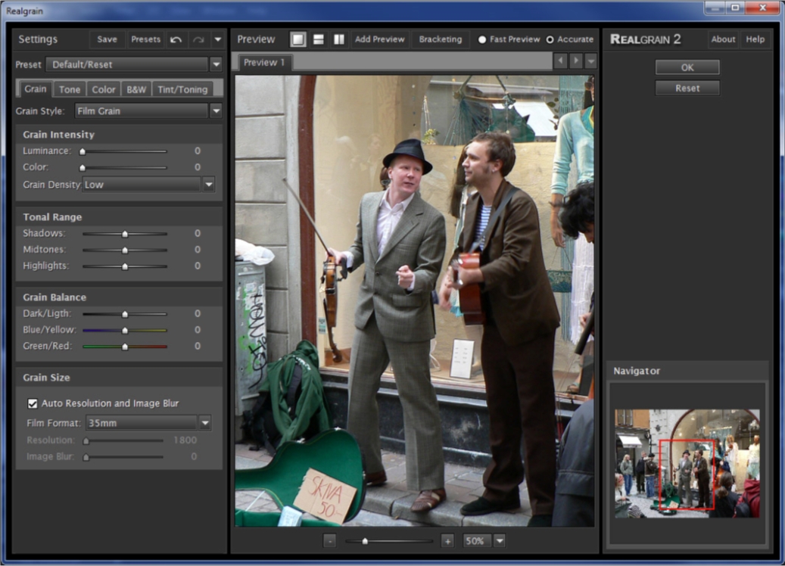The height and width of the screenshot is (566, 785).
Task: Click the preview zoom slider
Action: 389,541
